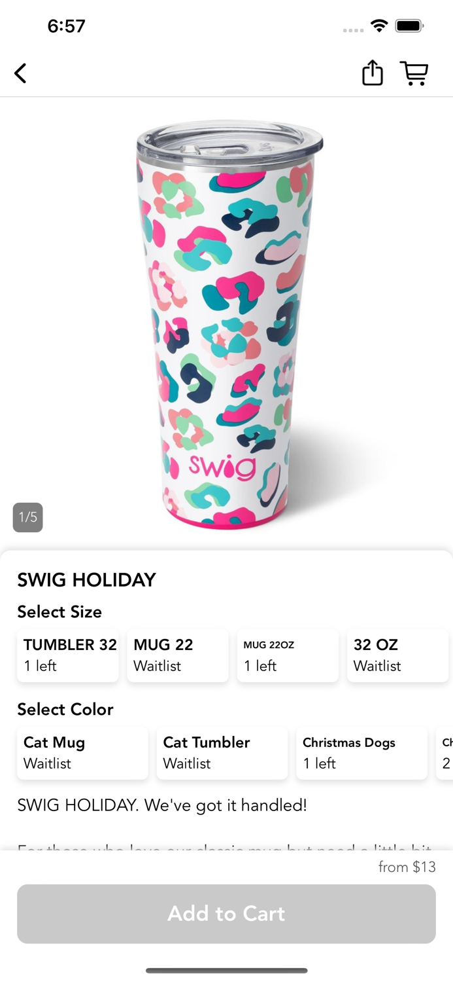Open the share sheet icon

click(373, 73)
